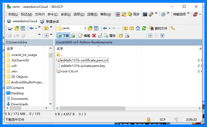Select the .ssh local folder
Screen dimensions: 207x127
pyautogui.click(x=14, y=66)
